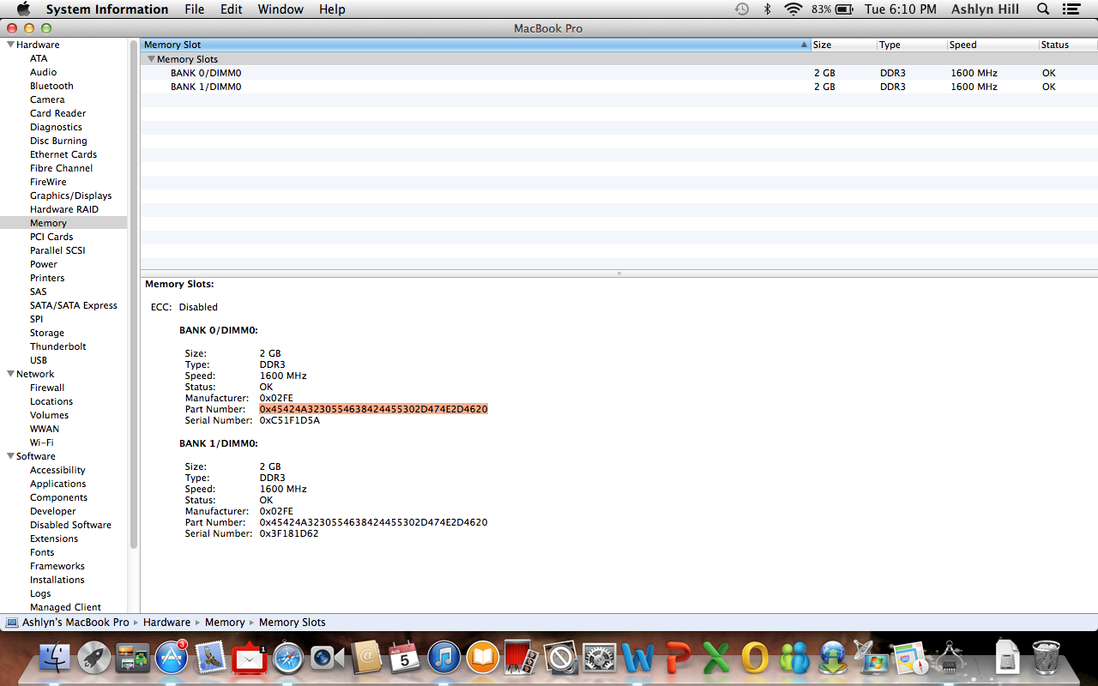1098x686 pixels.
Task: Sort by the Type column header
Action: [912, 45]
